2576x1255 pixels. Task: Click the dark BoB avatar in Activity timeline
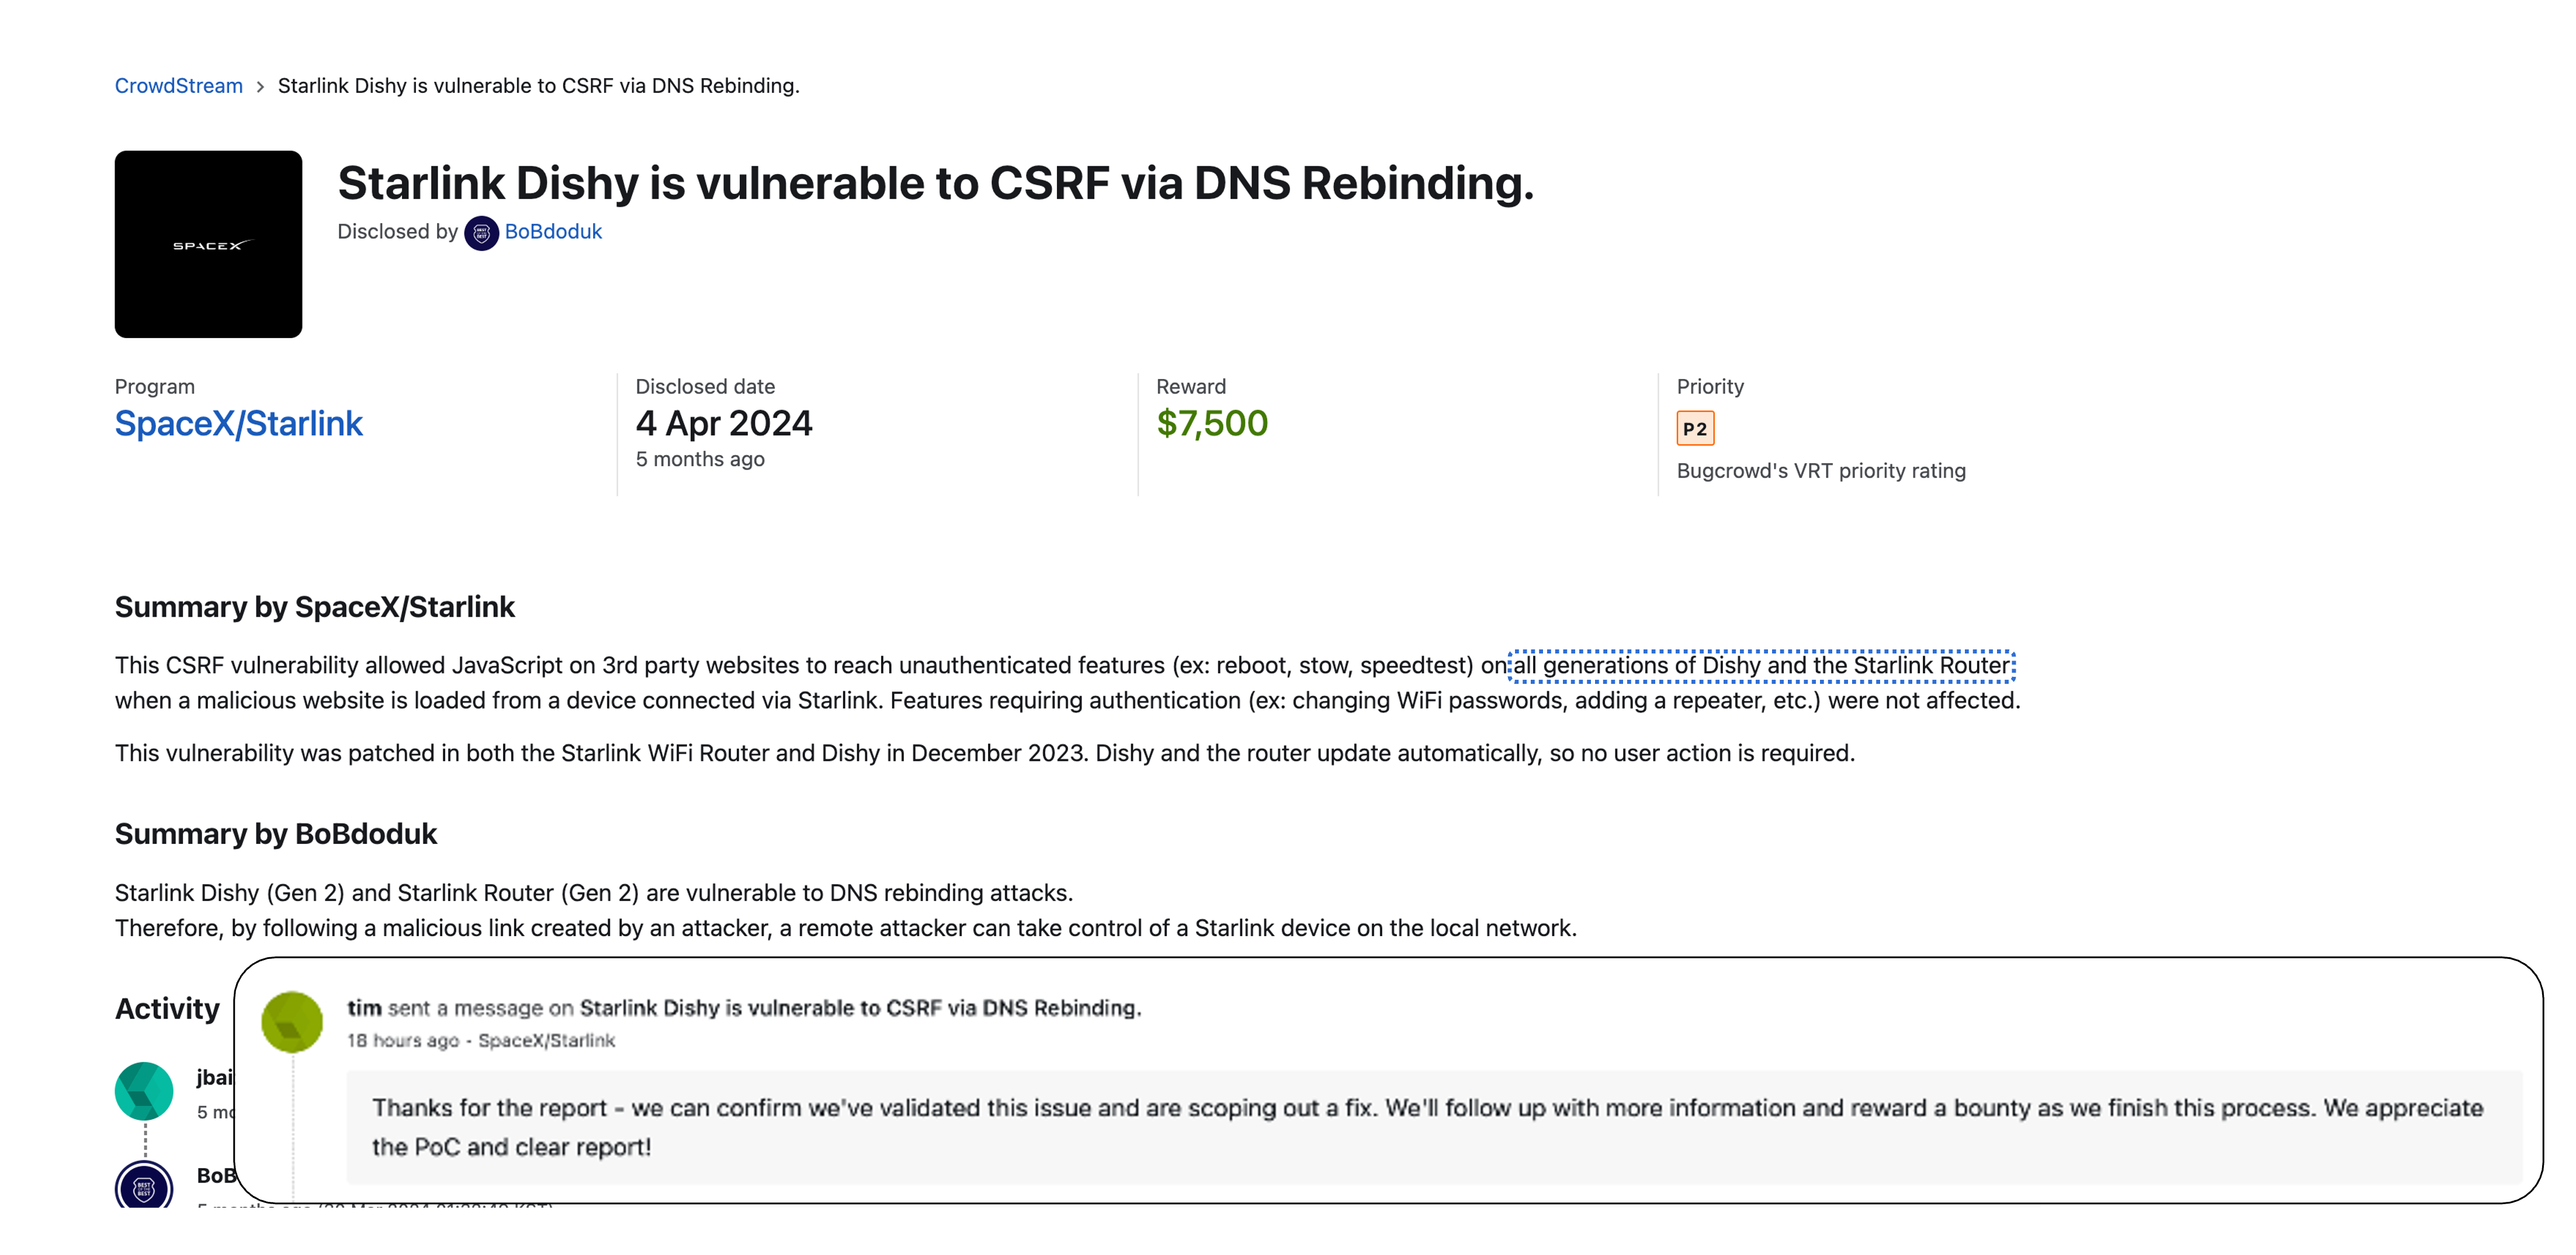144,1186
